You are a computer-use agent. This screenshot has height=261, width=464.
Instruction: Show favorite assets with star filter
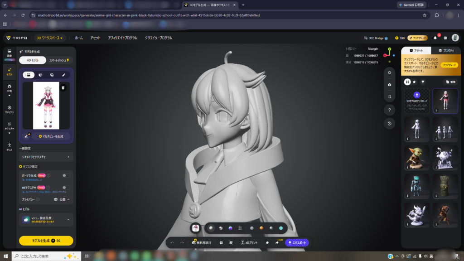coord(414,82)
